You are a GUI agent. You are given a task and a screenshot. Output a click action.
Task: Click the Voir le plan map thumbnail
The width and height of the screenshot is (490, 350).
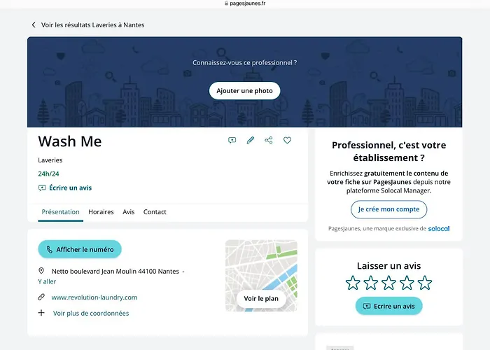pyautogui.click(x=261, y=298)
